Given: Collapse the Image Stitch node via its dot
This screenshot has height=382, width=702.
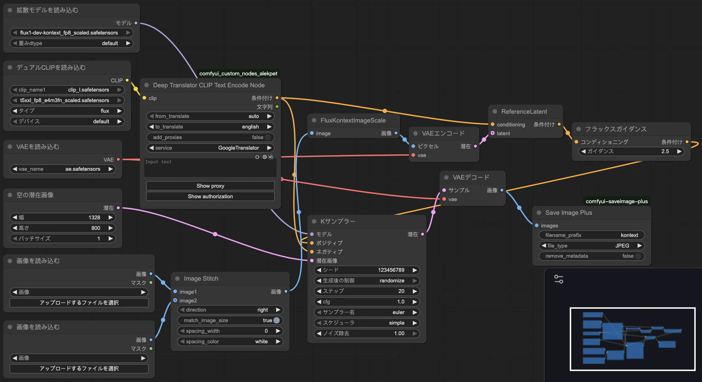Looking at the screenshot, I should [x=177, y=278].
